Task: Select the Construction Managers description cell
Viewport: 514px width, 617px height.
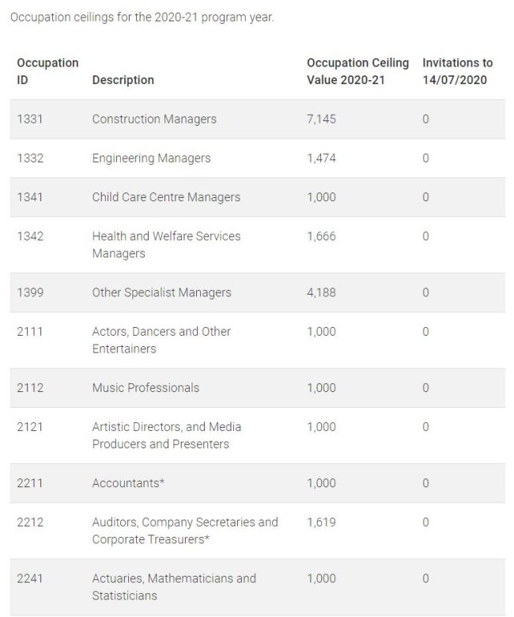Action: point(154,119)
